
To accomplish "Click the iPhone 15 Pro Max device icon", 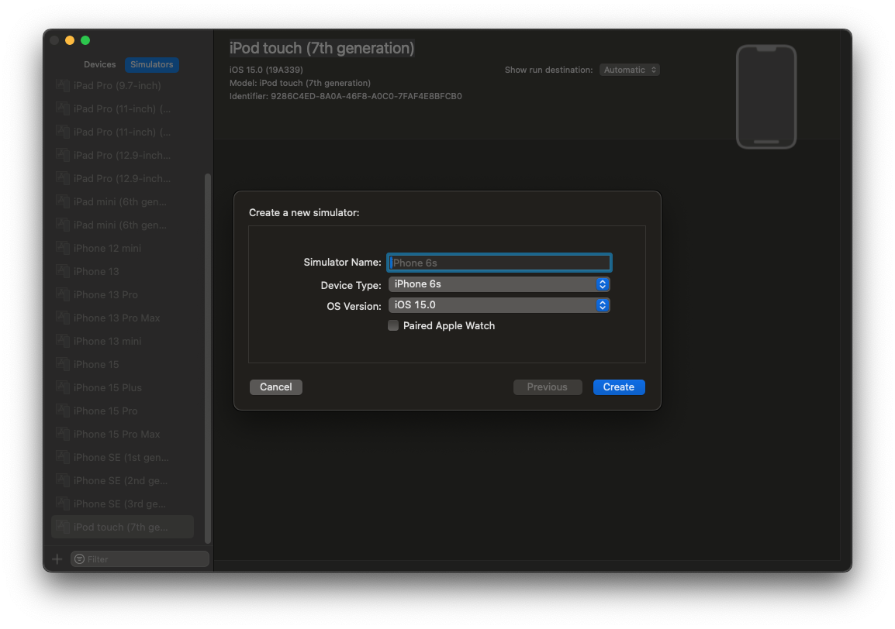I will pyautogui.click(x=63, y=434).
